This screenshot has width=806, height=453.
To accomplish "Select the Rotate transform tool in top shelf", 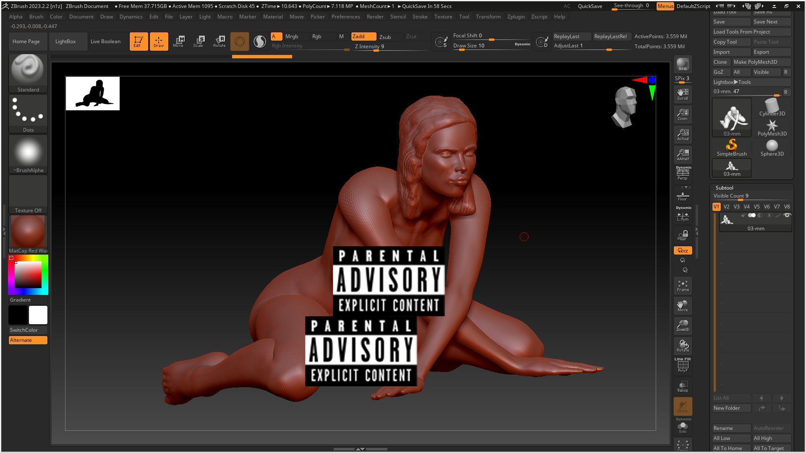I will tap(219, 41).
